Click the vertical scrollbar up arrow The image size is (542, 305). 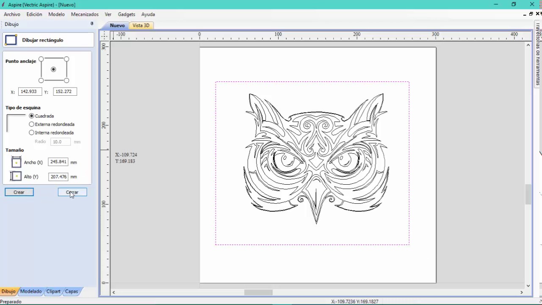click(x=528, y=45)
